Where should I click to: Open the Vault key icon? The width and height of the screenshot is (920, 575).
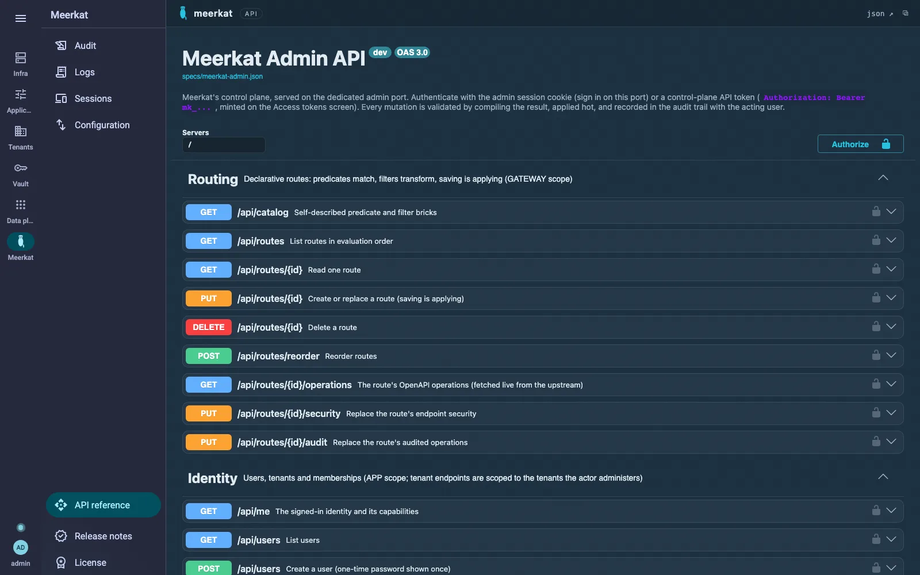coord(21,168)
